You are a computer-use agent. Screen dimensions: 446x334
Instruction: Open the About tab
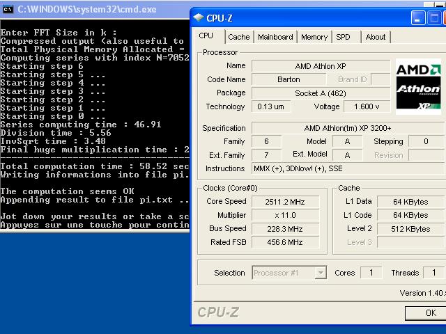pyautogui.click(x=376, y=37)
